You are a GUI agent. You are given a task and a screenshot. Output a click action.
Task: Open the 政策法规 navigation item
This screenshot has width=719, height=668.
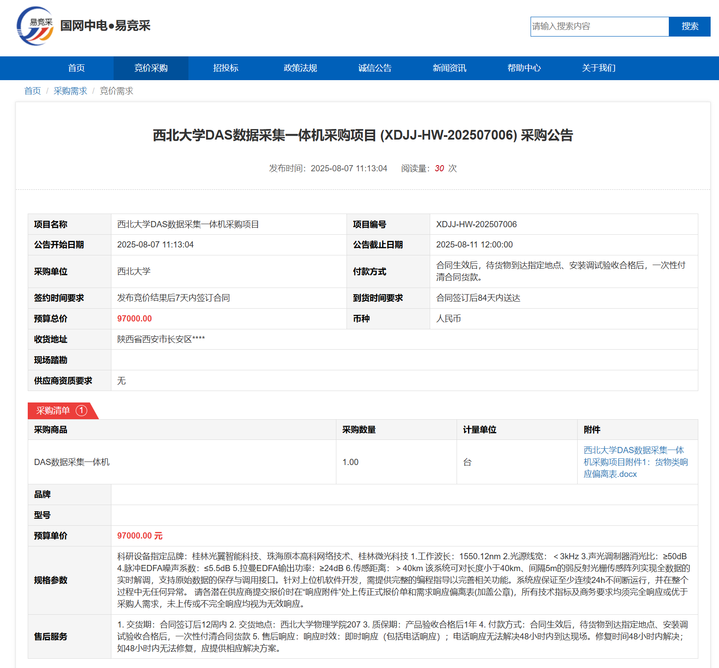pyautogui.click(x=300, y=68)
